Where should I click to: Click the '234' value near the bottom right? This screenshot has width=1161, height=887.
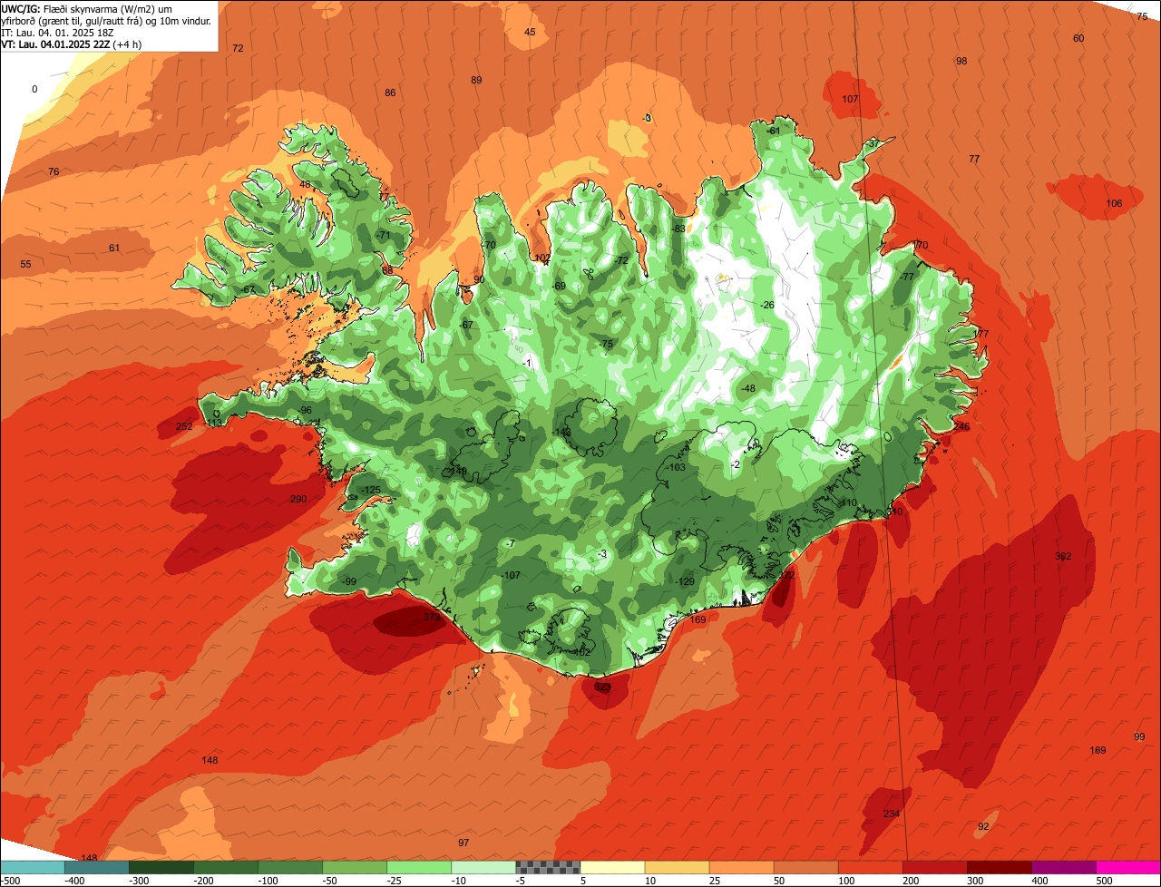(x=892, y=814)
